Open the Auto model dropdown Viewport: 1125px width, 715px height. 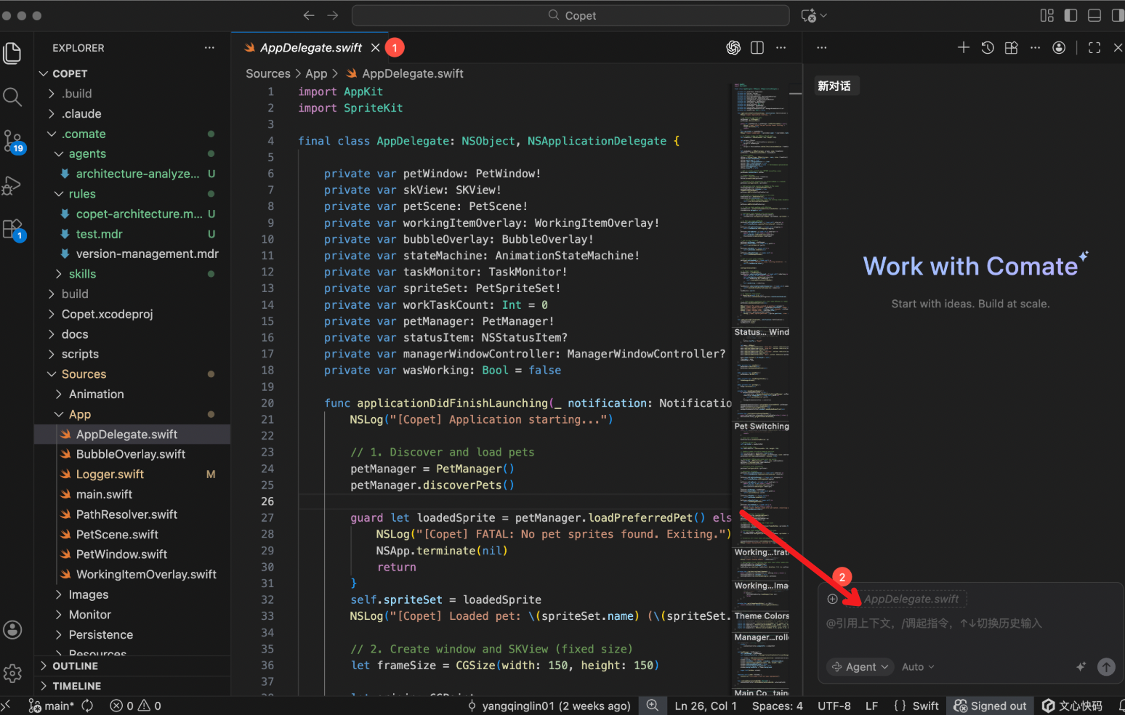(x=918, y=667)
